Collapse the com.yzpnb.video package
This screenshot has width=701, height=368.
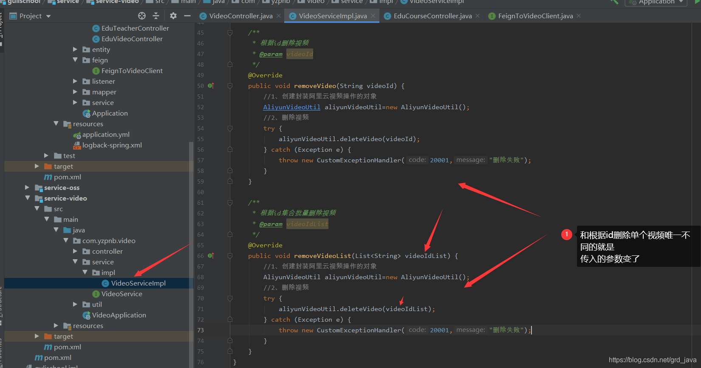click(x=66, y=241)
